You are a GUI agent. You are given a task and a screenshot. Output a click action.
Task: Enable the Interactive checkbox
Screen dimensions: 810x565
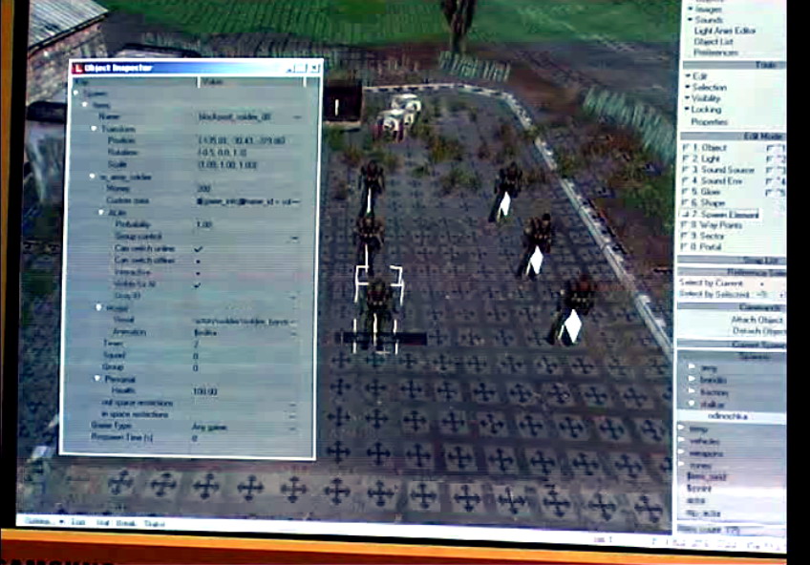(x=197, y=272)
